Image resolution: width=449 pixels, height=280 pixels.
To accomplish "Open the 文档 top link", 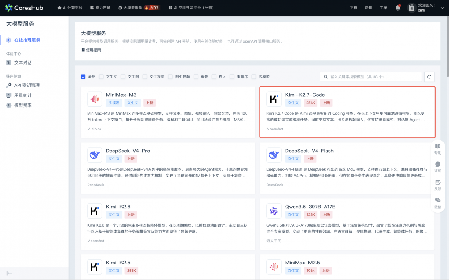I will (x=354, y=8).
